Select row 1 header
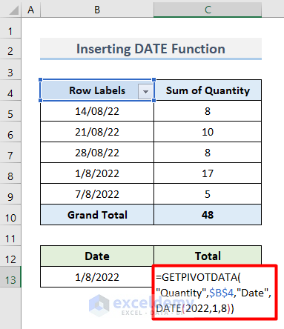284x329 pixels. click(x=10, y=28)
